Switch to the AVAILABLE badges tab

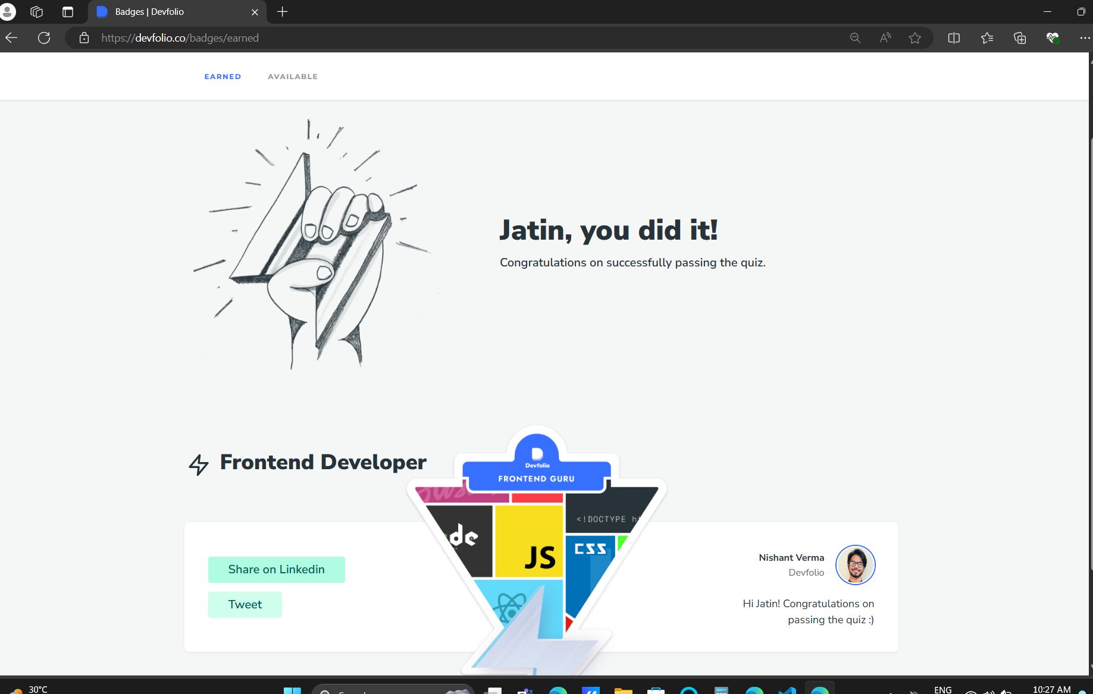point(292,76)
